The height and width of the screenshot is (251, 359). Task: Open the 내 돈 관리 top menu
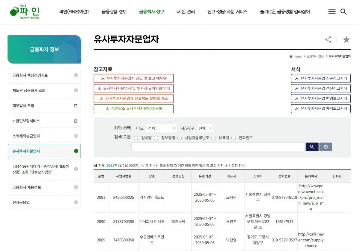[185, 12]
